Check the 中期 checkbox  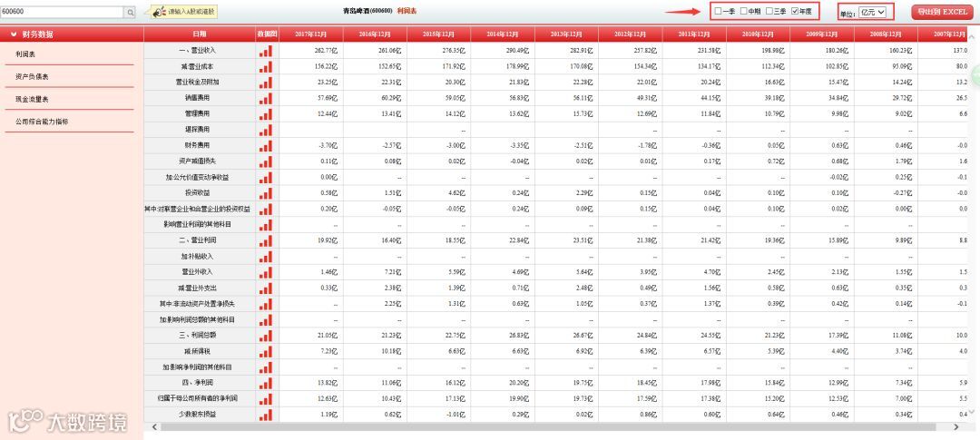[x=744, y=12]
